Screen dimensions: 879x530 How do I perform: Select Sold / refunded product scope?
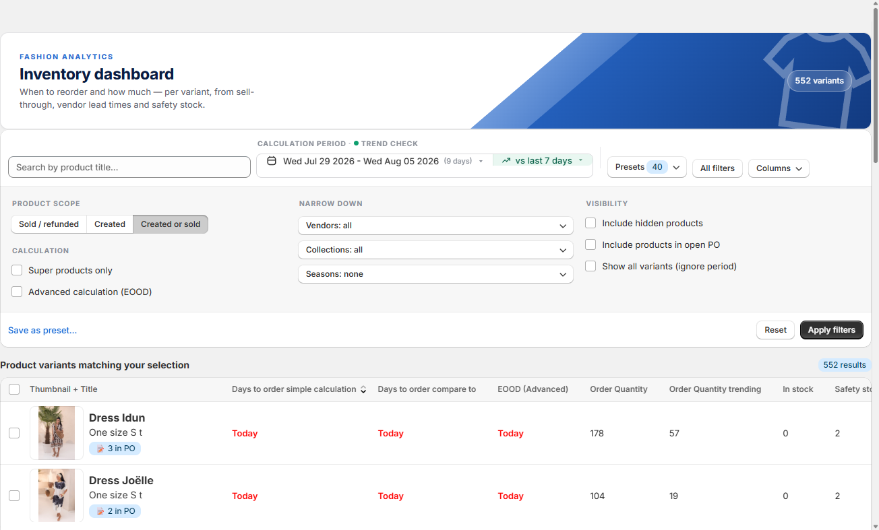coord(49,224)
